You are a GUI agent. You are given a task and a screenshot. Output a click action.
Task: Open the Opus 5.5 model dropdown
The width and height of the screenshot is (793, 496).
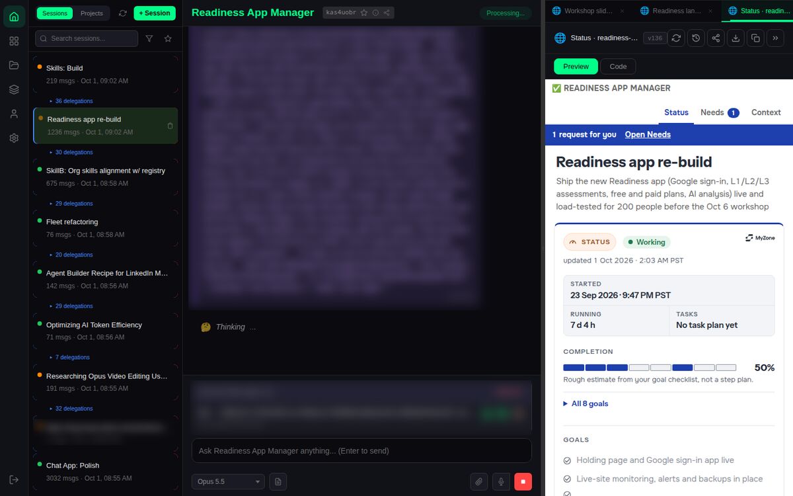pyautogui.click(x=228, y=481)
